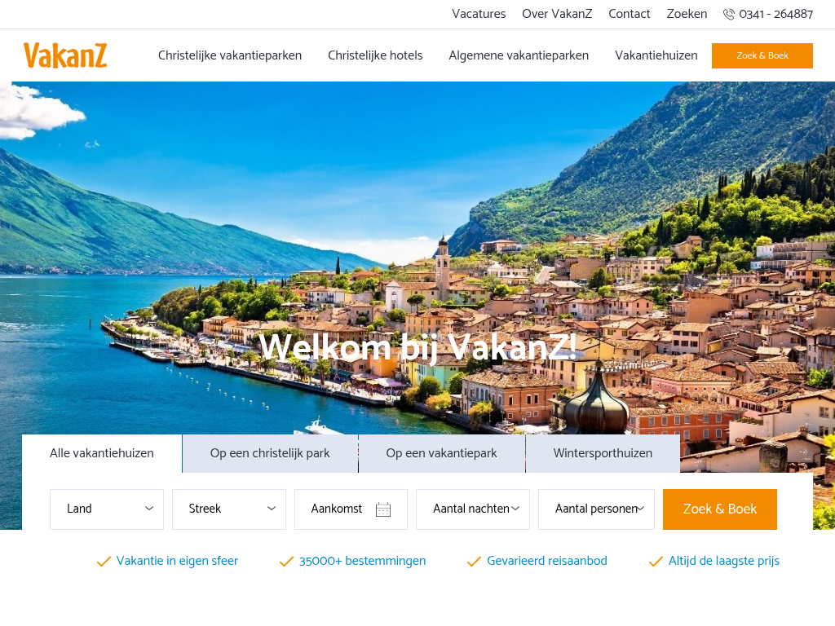This screenshot has width=835, height=626.
Task: Select the Op een vakantiepark tab
Action: coord(441,453)
